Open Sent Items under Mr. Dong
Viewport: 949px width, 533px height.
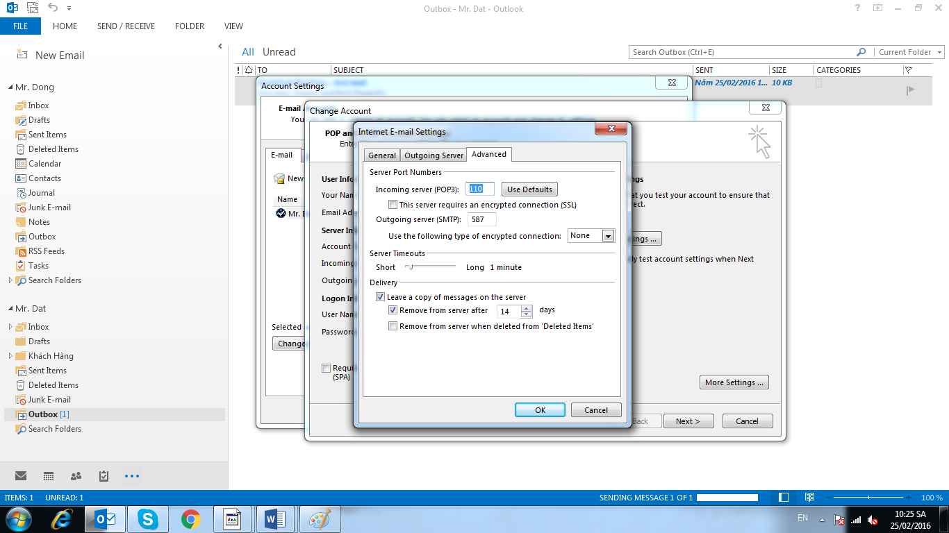tap(47, 135)
